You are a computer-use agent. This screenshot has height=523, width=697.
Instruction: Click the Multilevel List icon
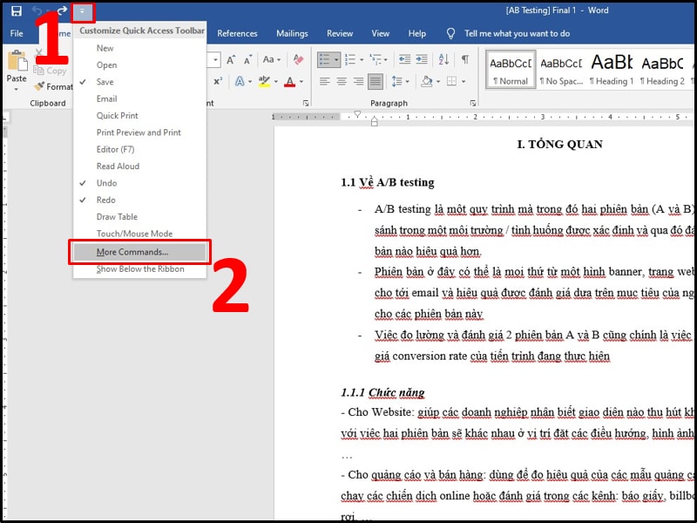pos(376,59)
